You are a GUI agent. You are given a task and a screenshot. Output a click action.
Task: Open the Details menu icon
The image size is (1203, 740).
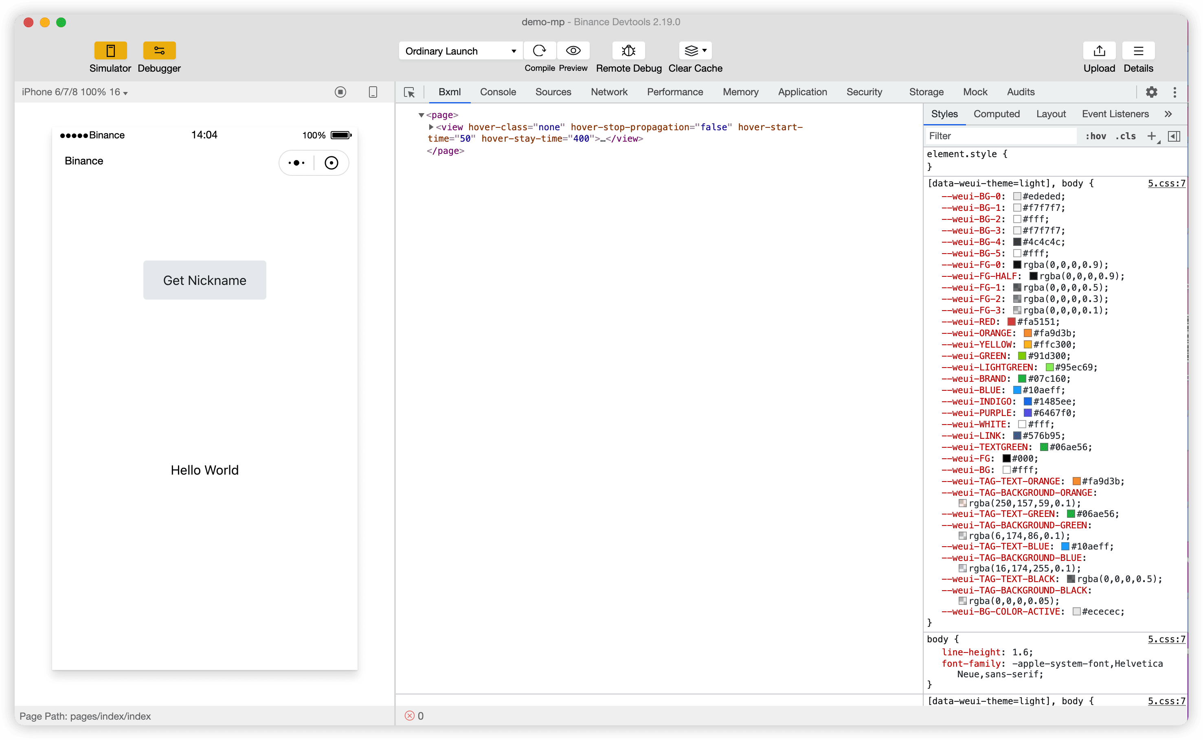click(1138, 50)
